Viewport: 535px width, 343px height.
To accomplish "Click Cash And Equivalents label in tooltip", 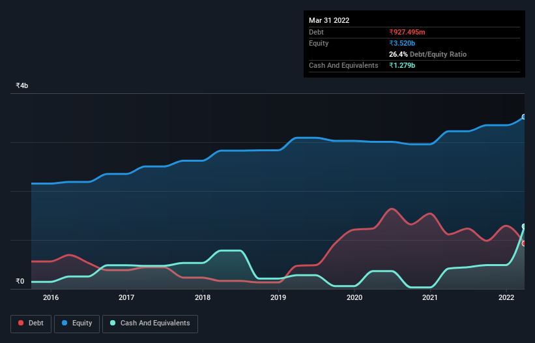I will point(343,65).
